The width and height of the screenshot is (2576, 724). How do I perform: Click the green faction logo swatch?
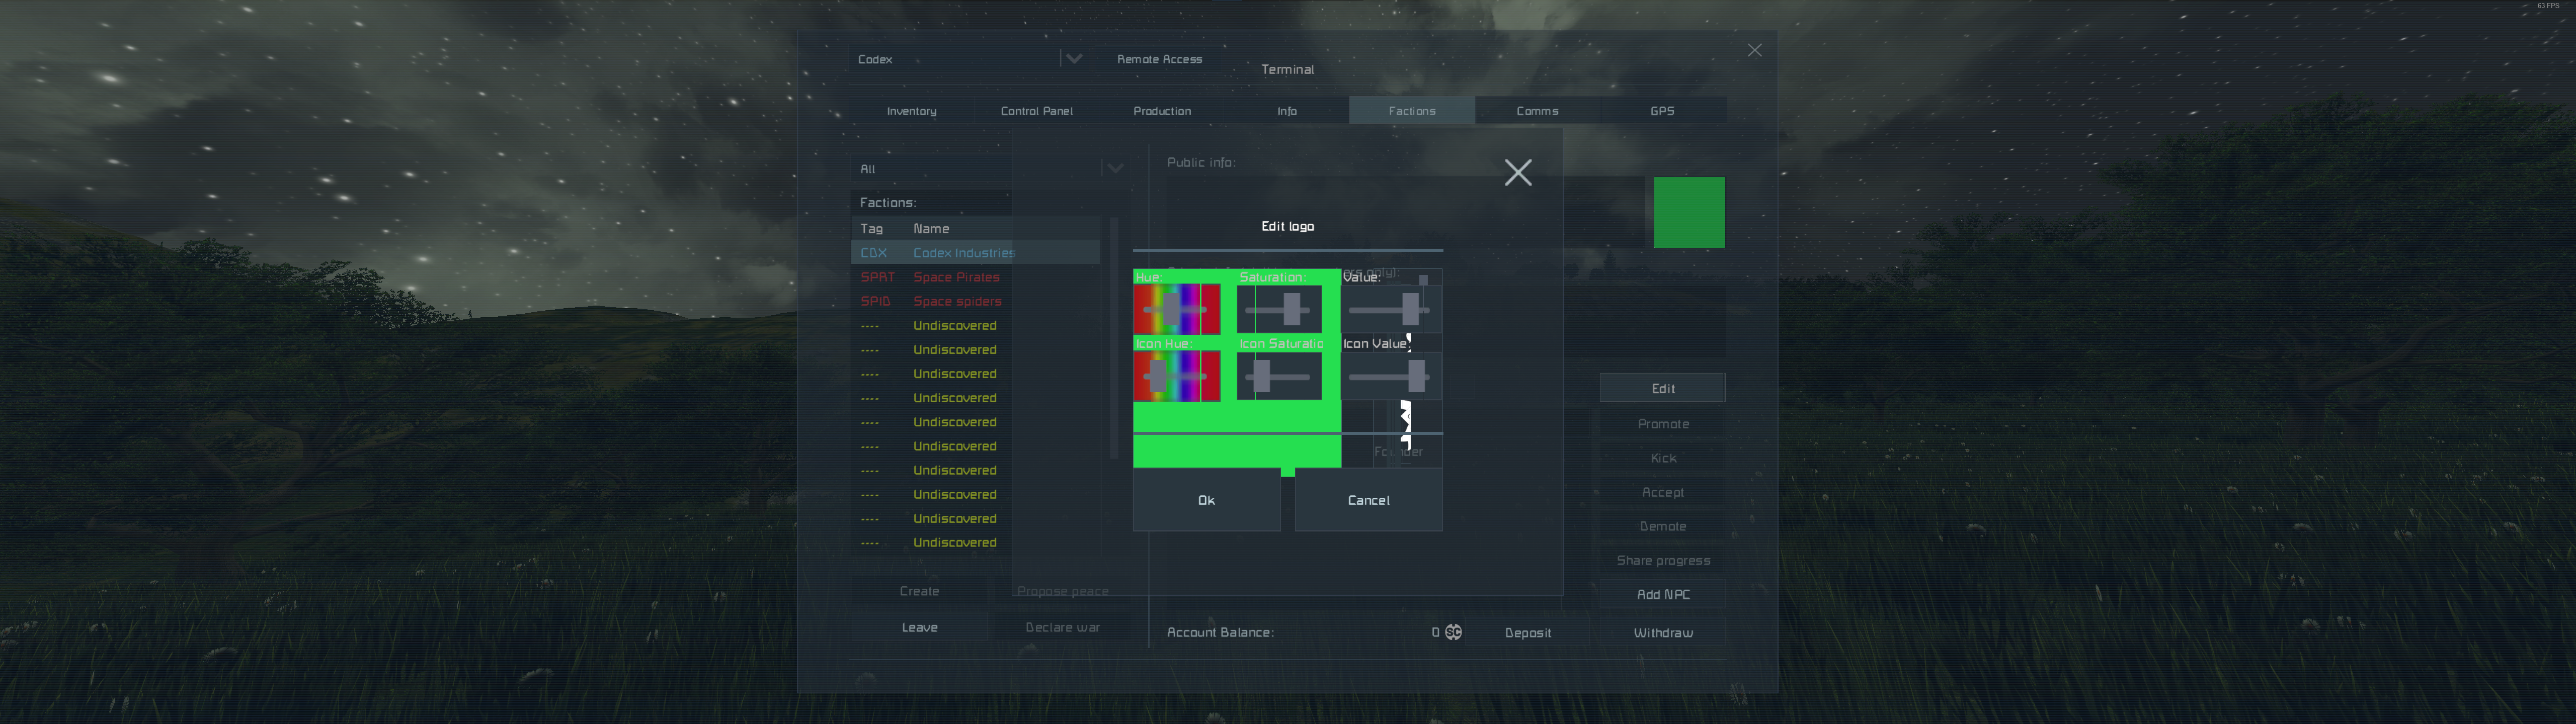[x=1688, y=212]
